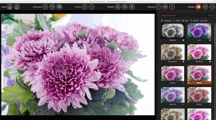Toggle the Compare eye icon

pos(45,7)
